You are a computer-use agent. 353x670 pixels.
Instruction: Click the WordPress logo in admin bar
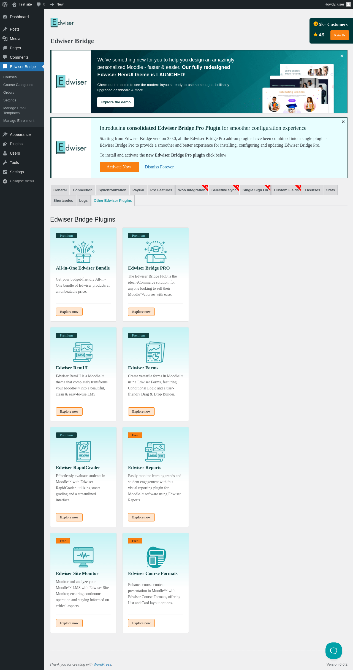coord(5,4)
